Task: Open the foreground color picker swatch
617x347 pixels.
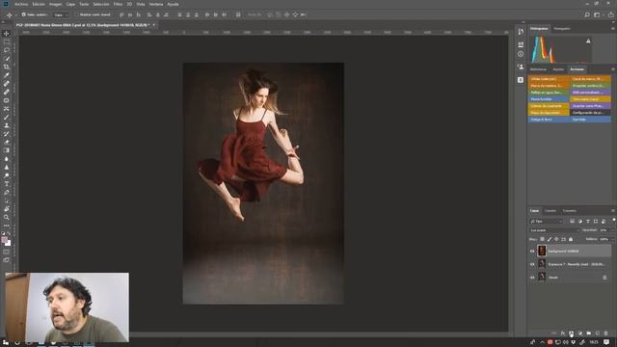Action: [x=4, y=240]
